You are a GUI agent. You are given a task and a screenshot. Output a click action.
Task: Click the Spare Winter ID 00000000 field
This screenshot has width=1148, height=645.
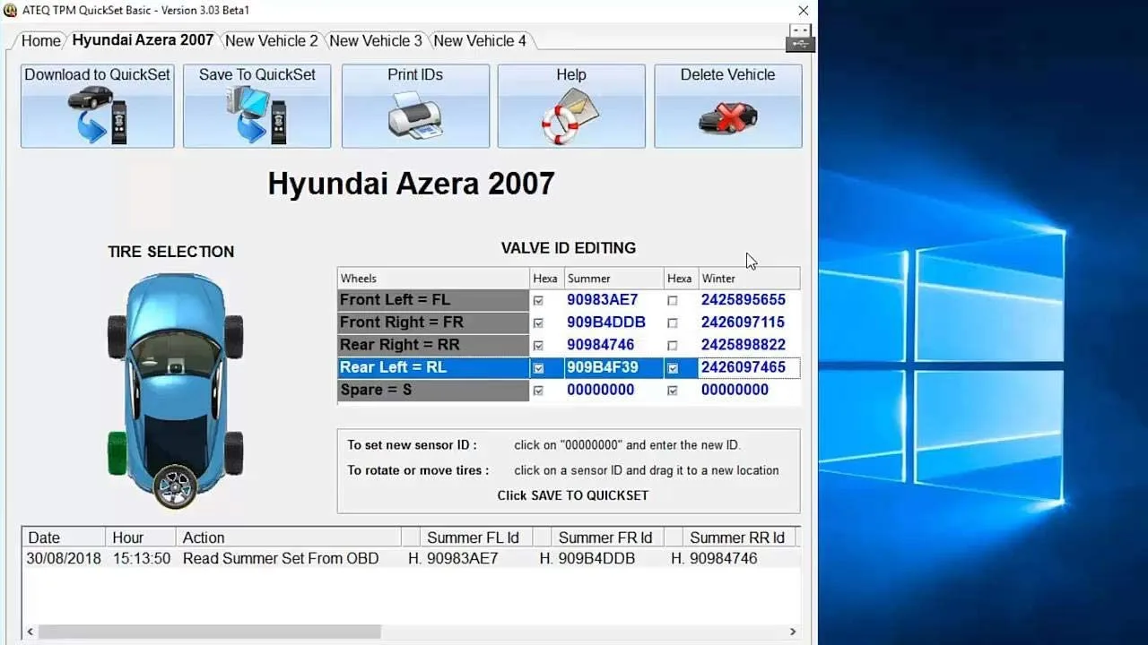pos(735,390)
